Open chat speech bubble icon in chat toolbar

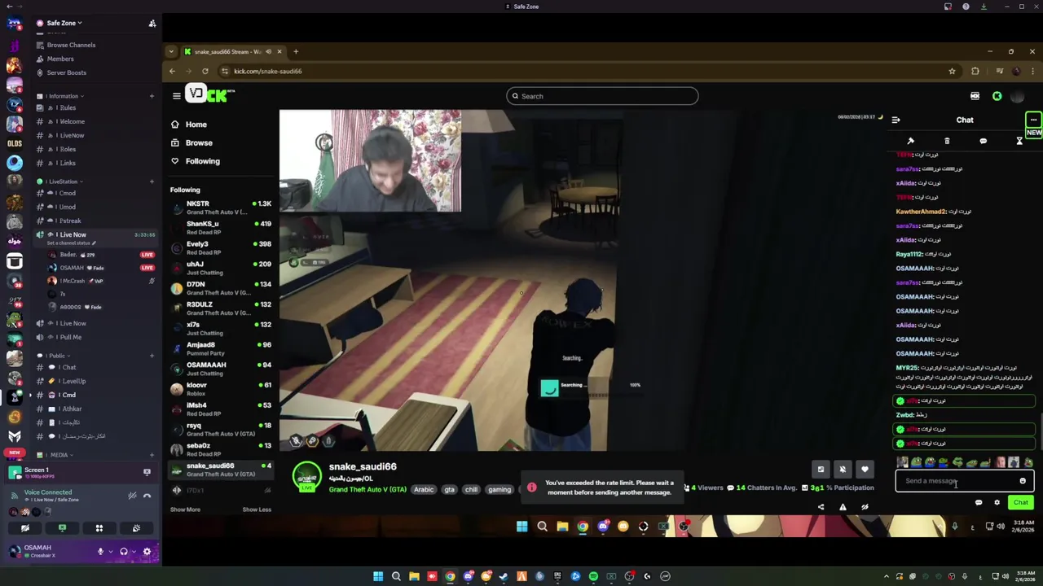point(983,141)
